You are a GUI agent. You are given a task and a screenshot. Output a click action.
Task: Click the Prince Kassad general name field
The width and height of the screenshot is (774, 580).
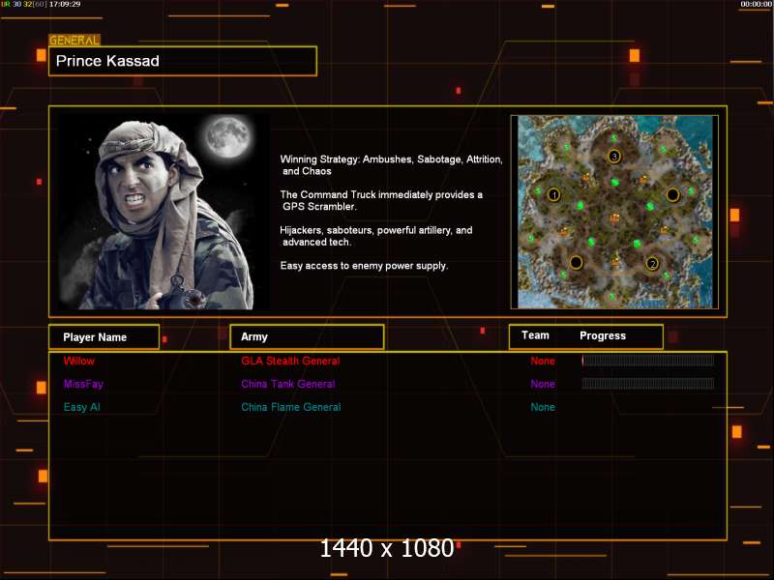183,61
